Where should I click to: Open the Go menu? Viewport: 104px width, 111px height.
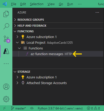coord(61,4)
